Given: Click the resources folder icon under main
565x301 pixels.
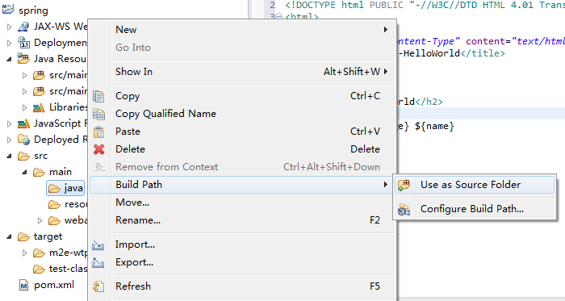Looking at the screenshot, I should pos(54,204).
